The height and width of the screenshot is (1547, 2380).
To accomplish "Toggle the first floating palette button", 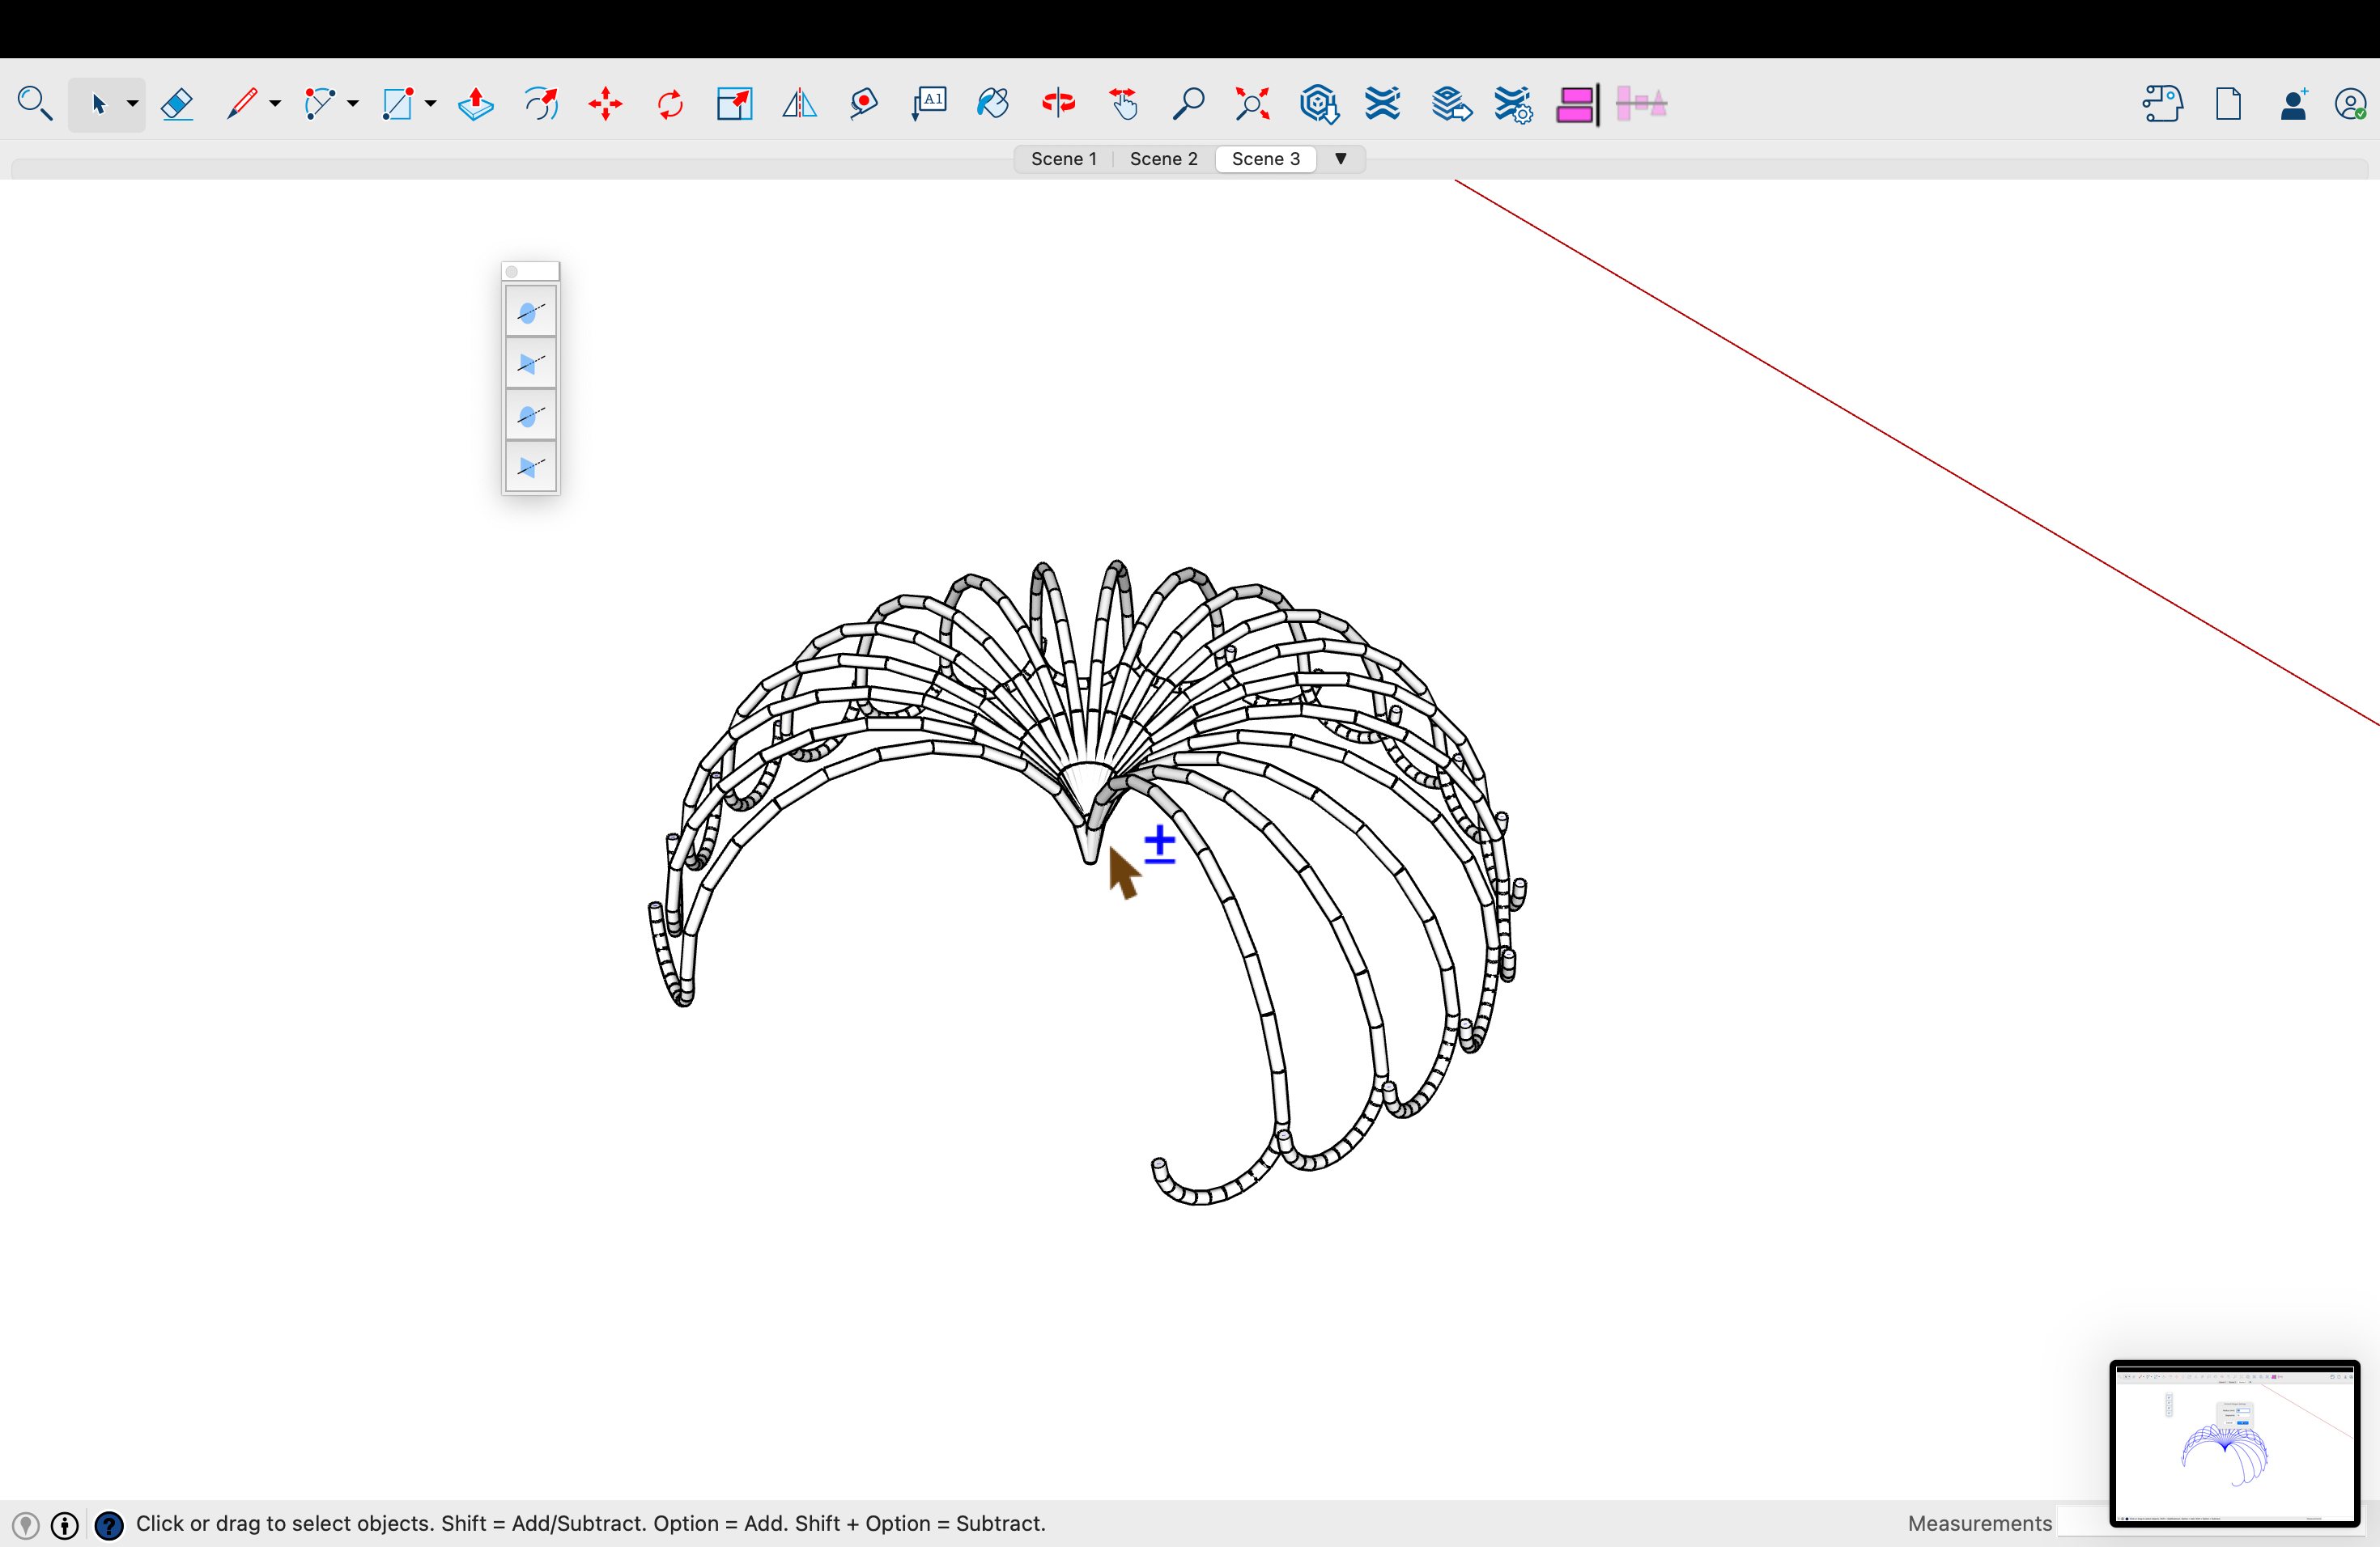I will 530,313.
